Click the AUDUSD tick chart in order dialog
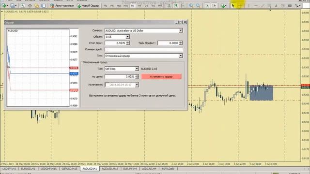Viewport: 310px width, 174px height. [38, 68]
